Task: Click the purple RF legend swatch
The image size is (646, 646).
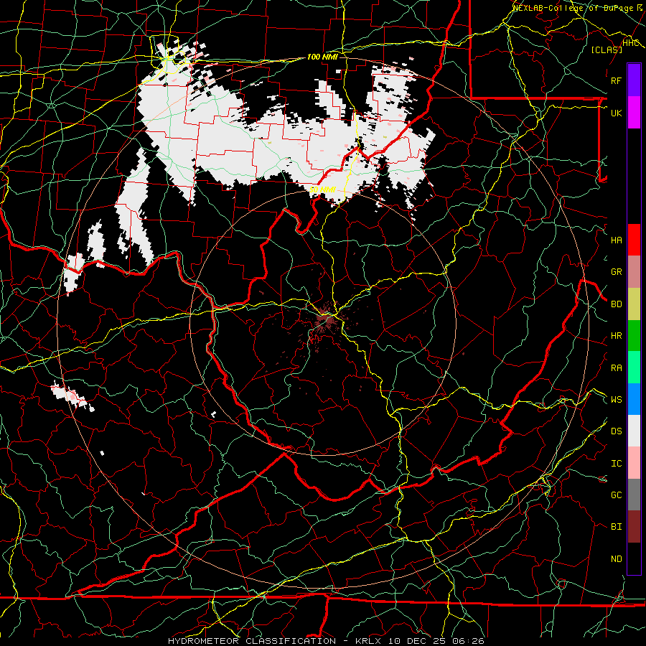Action: (x=634, y=80)
